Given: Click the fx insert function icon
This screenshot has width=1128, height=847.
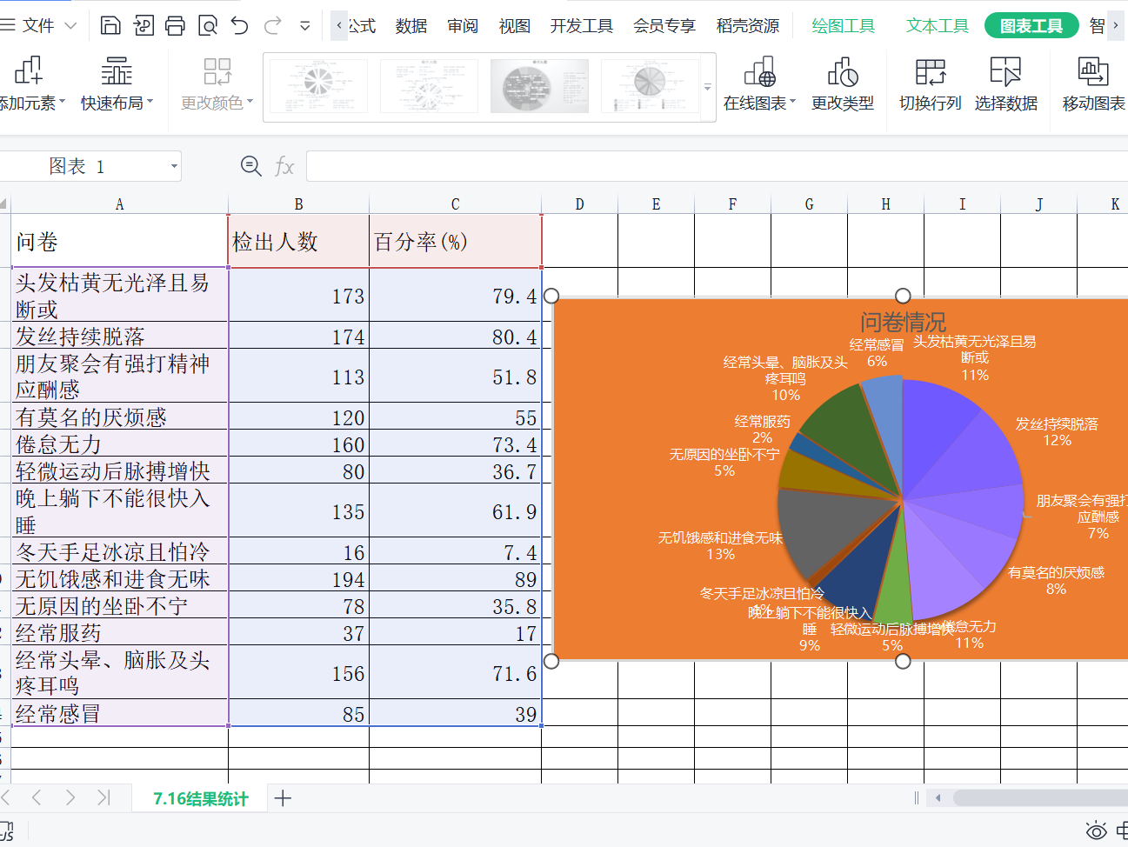Looking at the screenshot, I should coord(284,166).
